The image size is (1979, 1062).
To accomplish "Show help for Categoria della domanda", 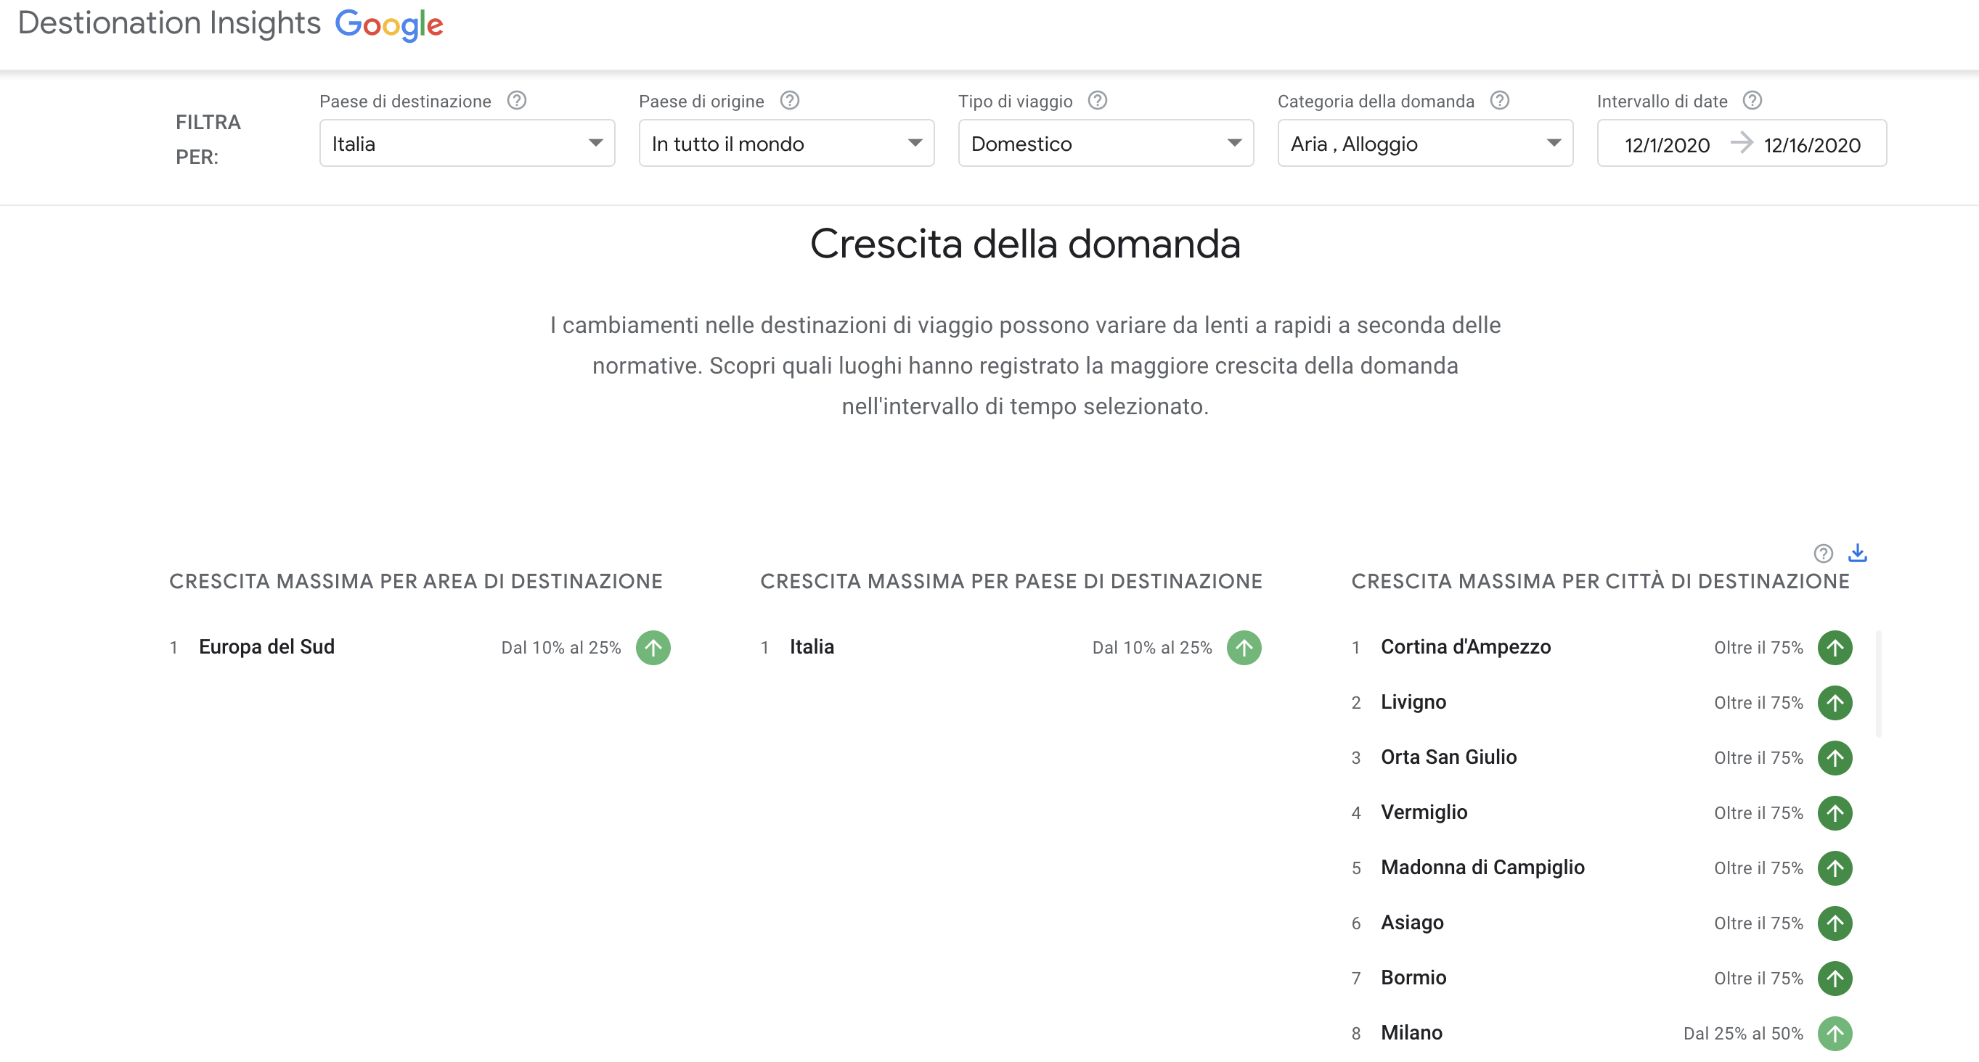I will coord(1500,101).
